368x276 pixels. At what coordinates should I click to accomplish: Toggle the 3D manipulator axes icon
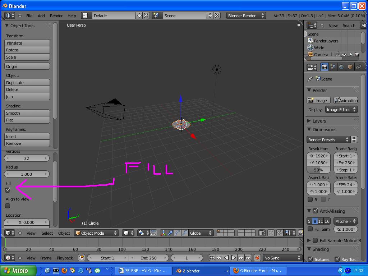(163, 233)
